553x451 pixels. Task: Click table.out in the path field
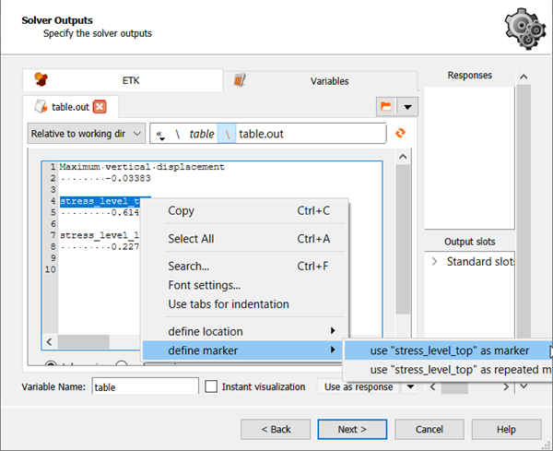tap(262, 134)
